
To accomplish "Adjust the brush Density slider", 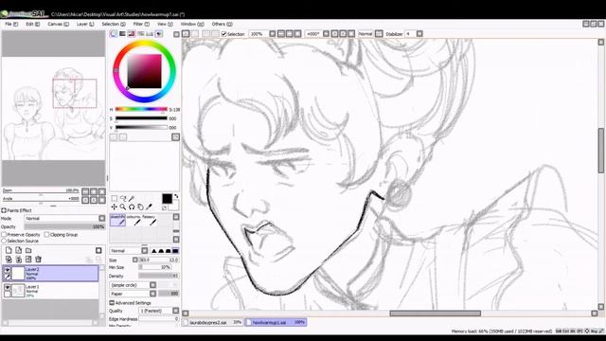I will tap(159, 276).
